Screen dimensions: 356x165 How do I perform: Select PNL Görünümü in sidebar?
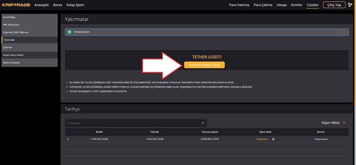tap(29, 25)
